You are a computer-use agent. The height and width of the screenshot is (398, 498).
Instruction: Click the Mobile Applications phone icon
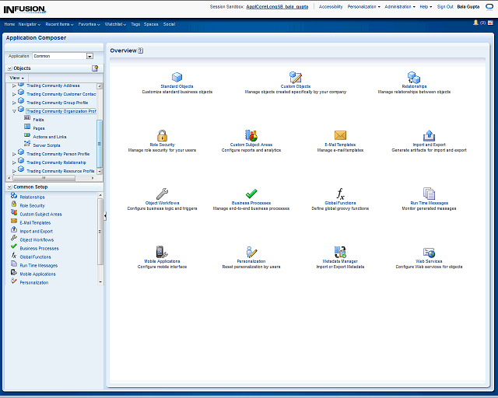click(162, 252)
